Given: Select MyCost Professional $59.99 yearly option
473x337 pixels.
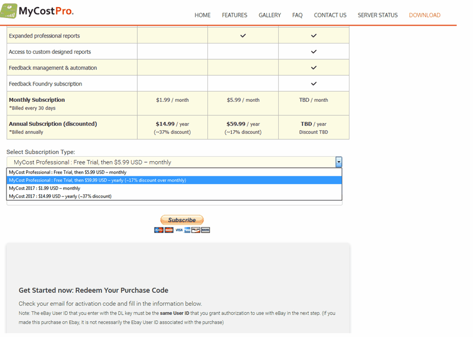Looking at the screenshot, I should (x=174, y=180).
